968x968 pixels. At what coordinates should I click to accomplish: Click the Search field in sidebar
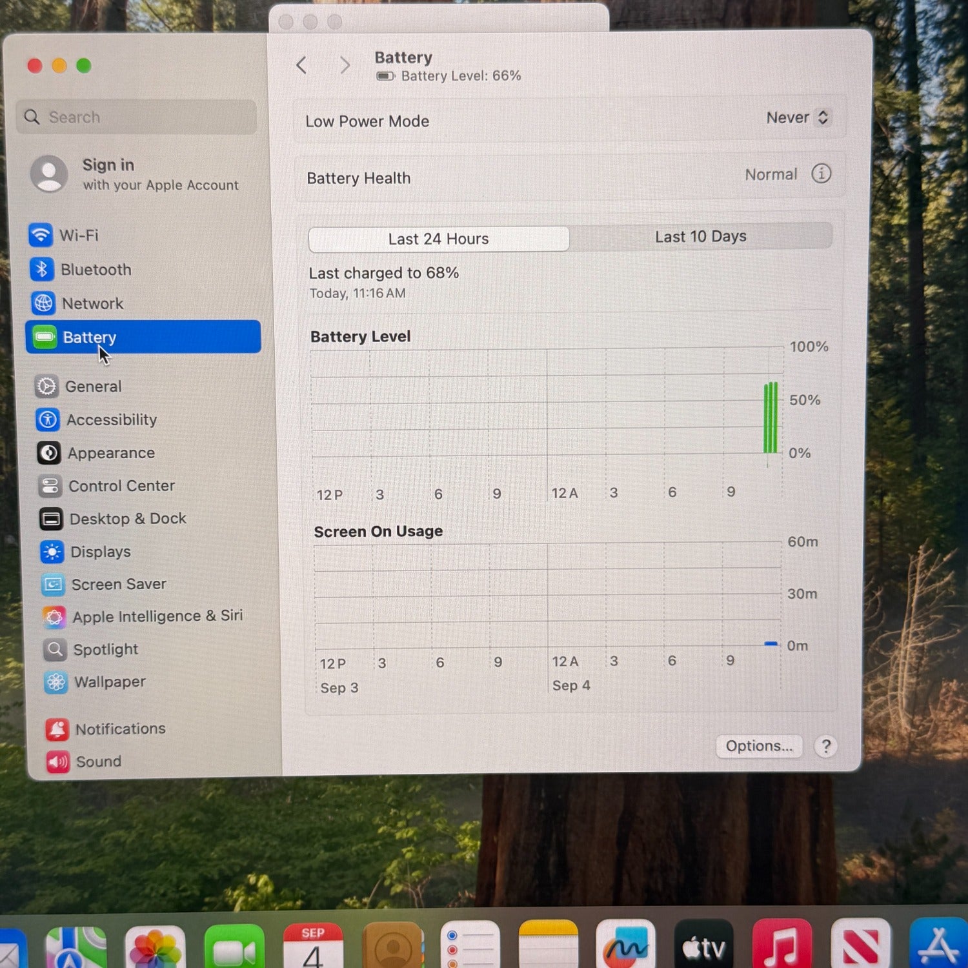pyautogui.click(x=137, y=117)
